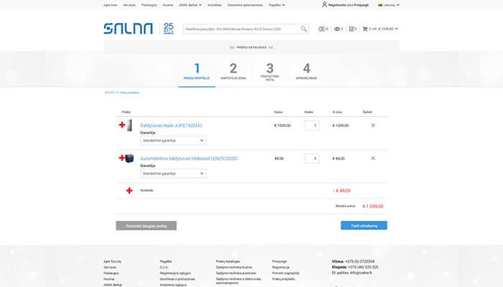Click footer link Prekių krepšelis
The image size is (503, 287).
tap(283, 279)
